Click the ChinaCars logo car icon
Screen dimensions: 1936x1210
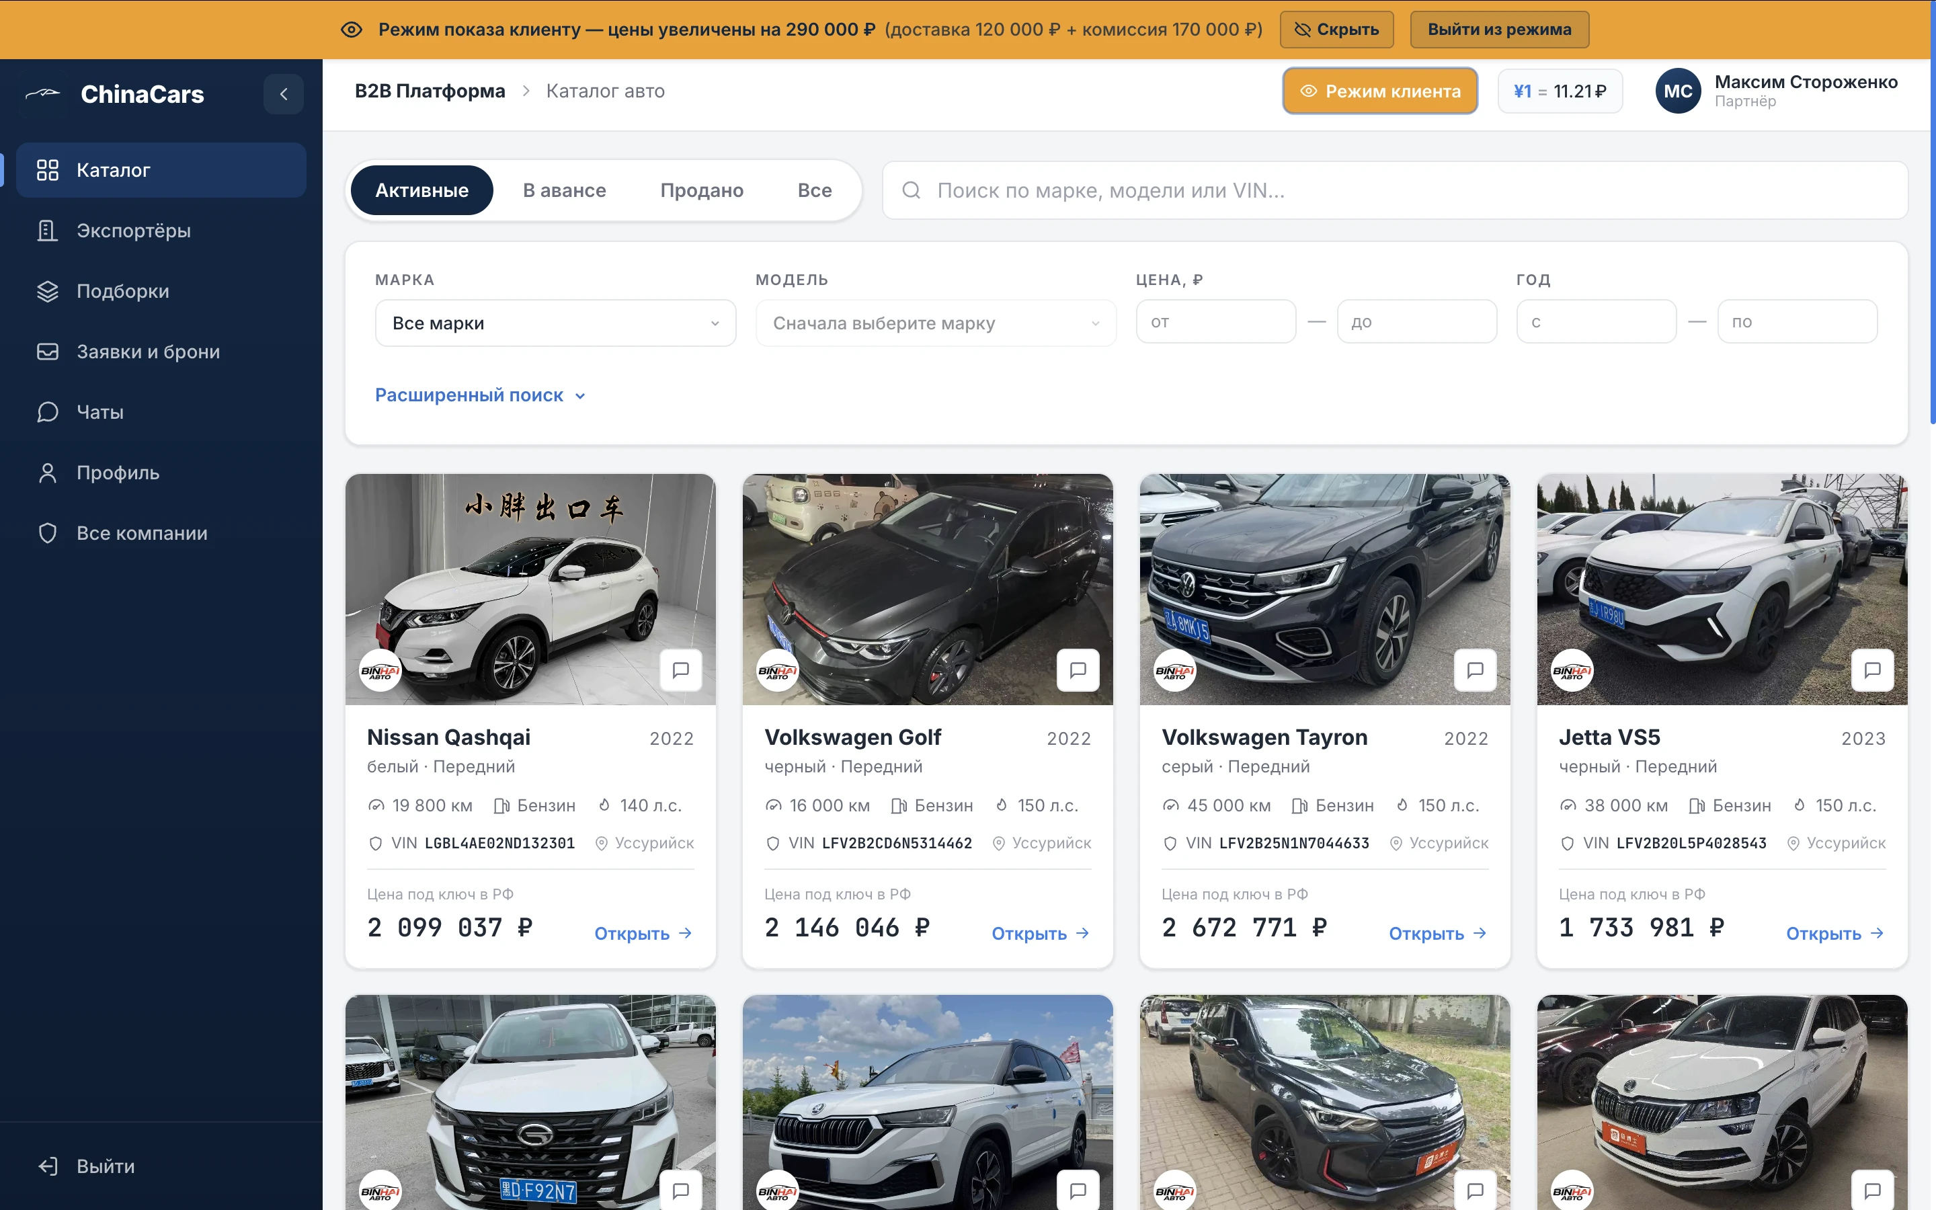click(43, 93)
